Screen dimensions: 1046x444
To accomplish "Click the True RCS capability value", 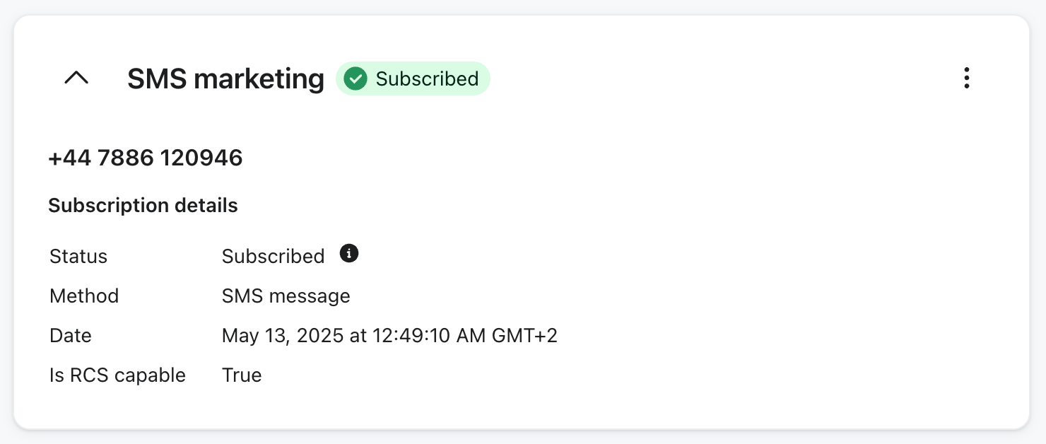I will (242, 375).
